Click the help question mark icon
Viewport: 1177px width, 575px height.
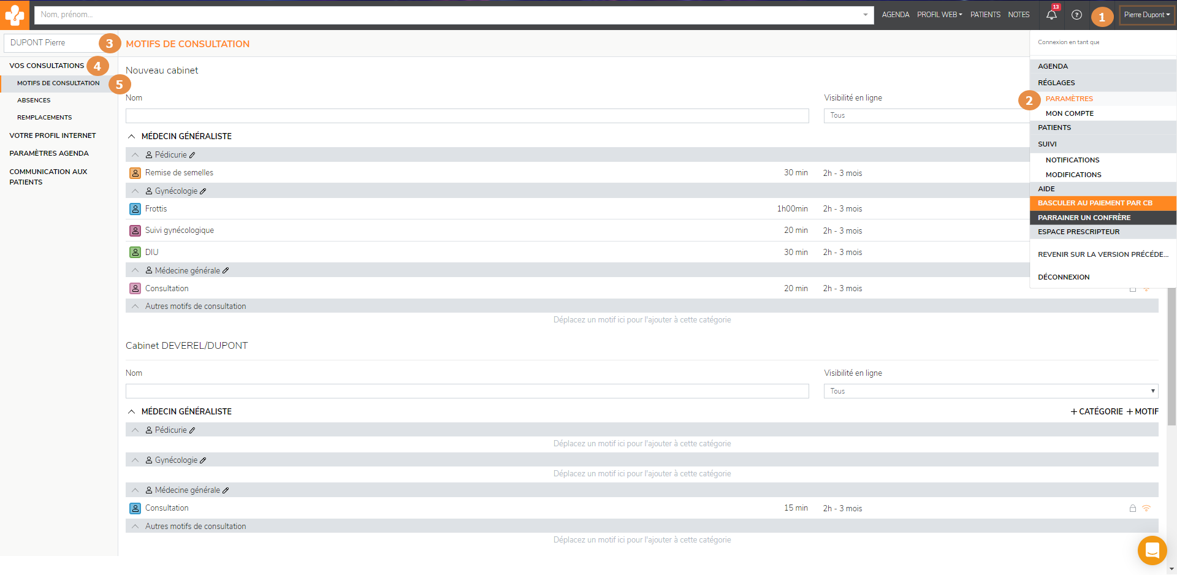tap(1076, 15)
